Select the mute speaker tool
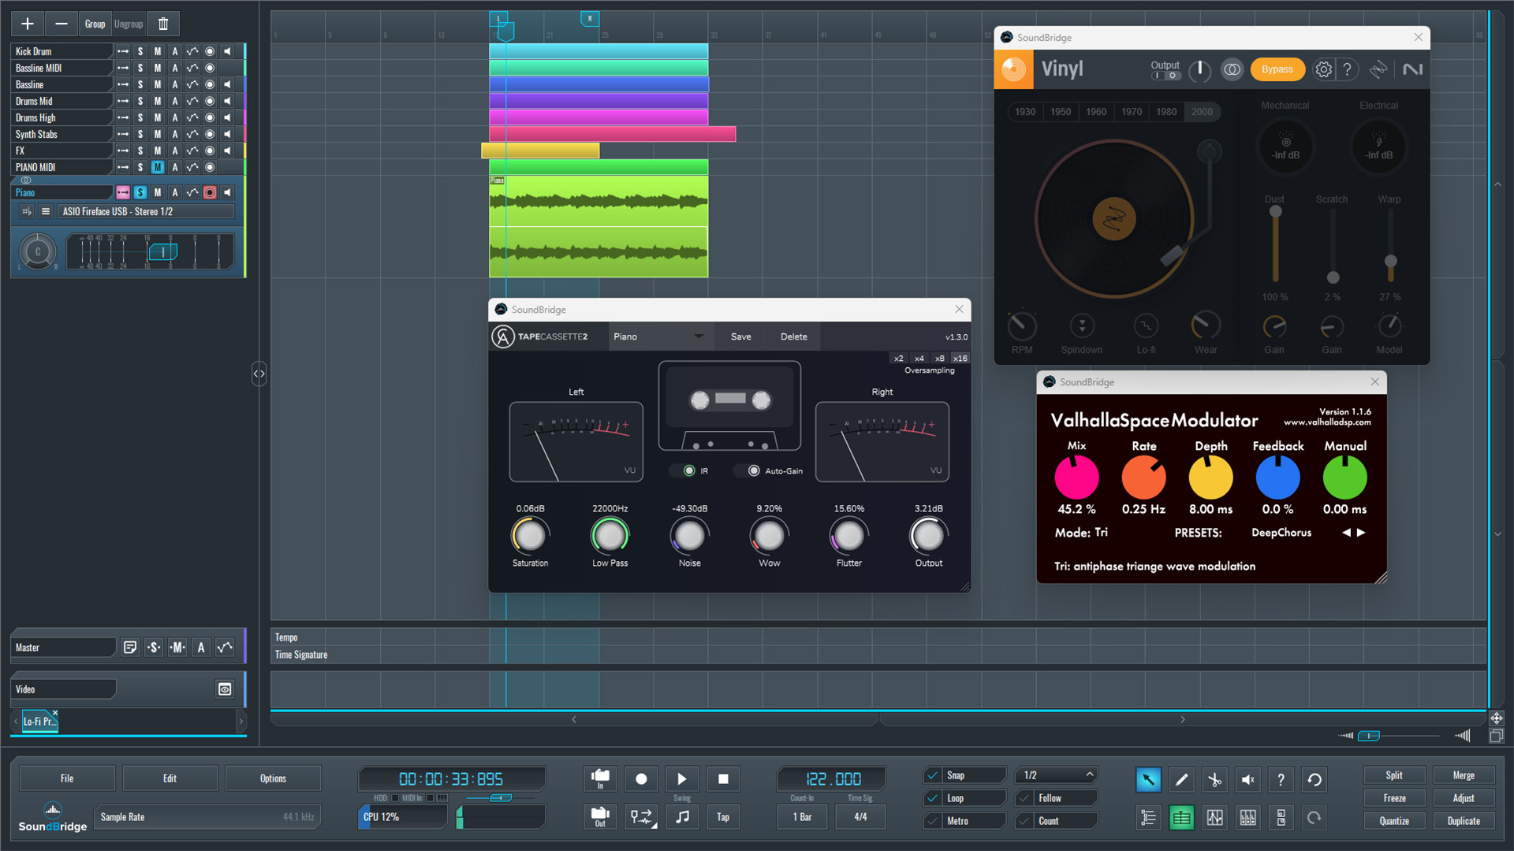This screenshot has width=1514, height=851. (1247, 779)
